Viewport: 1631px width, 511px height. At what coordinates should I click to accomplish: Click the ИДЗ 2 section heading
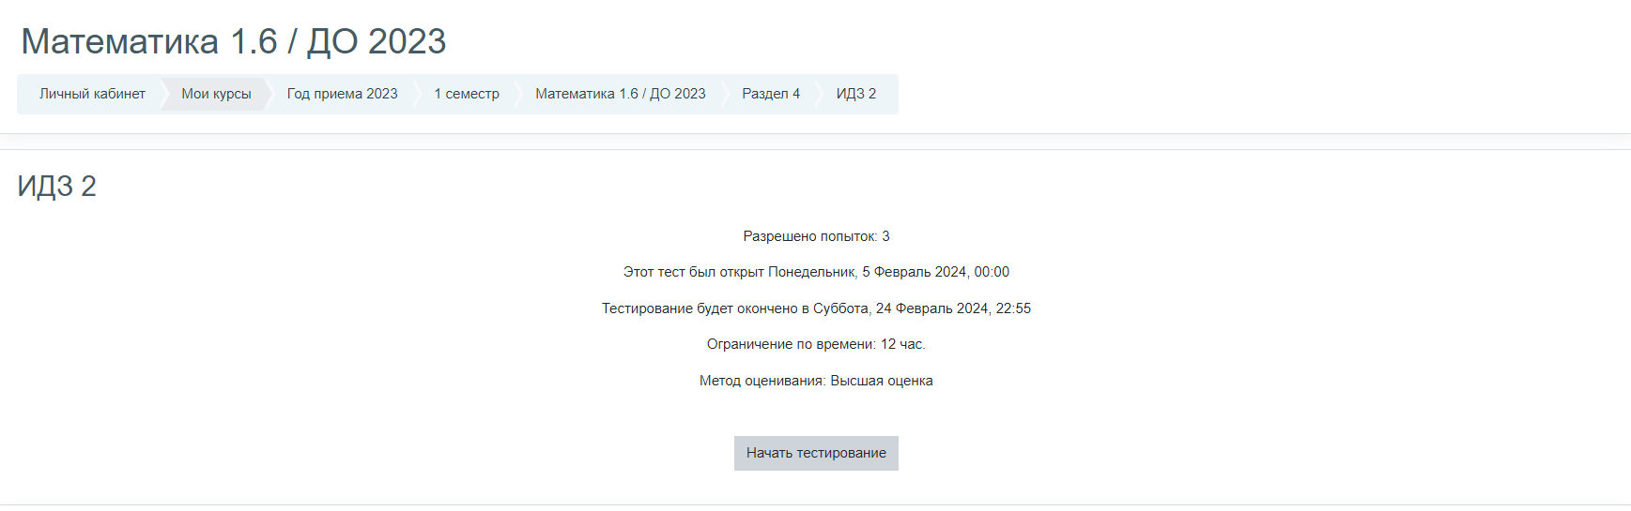pos(56,186)
